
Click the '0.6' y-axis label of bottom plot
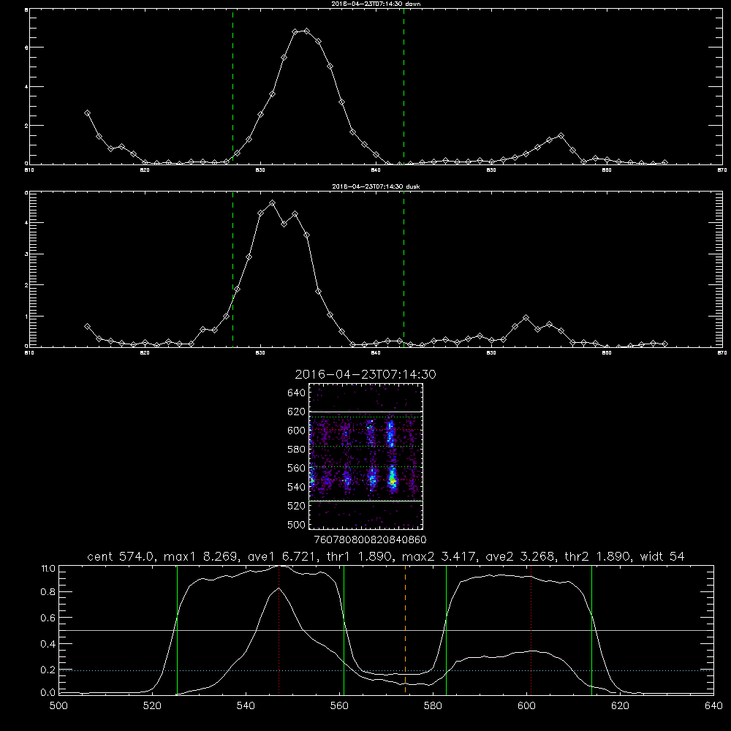[48, 618]
